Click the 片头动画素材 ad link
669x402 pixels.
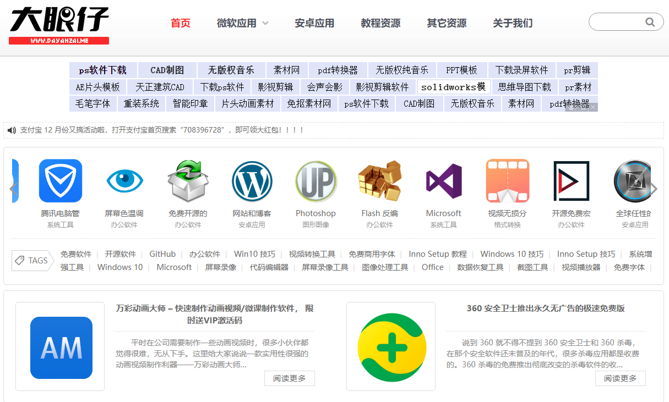point(248,103)
